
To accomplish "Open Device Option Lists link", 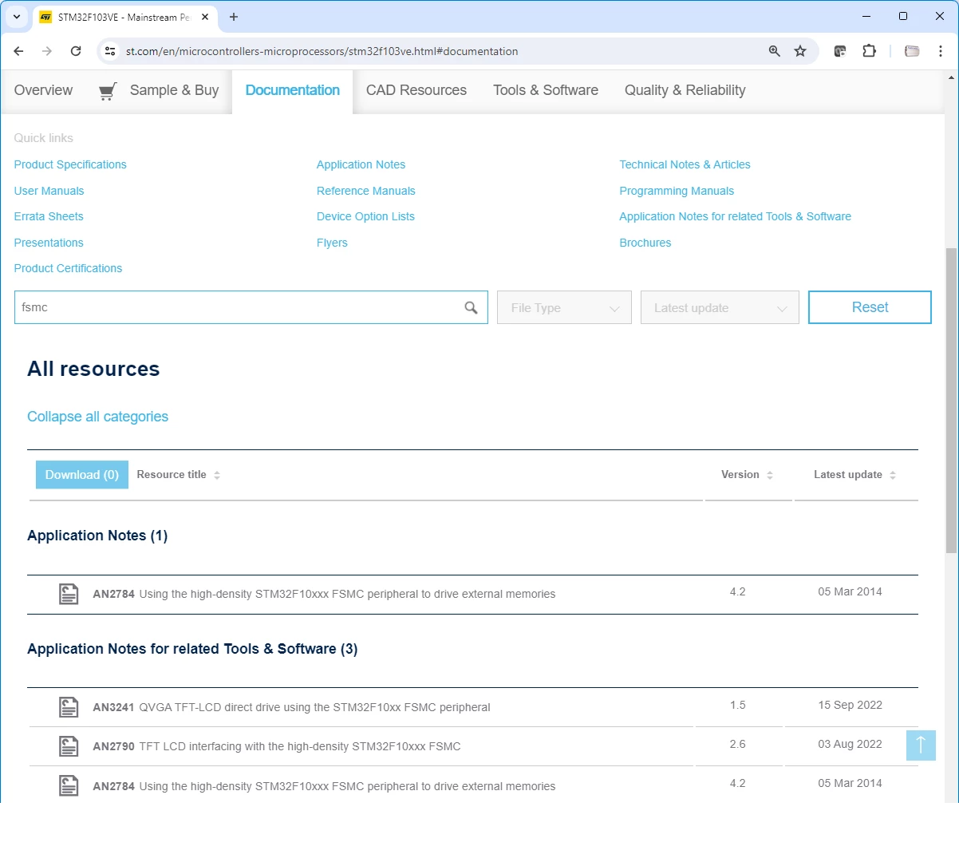I will point(365,216).
